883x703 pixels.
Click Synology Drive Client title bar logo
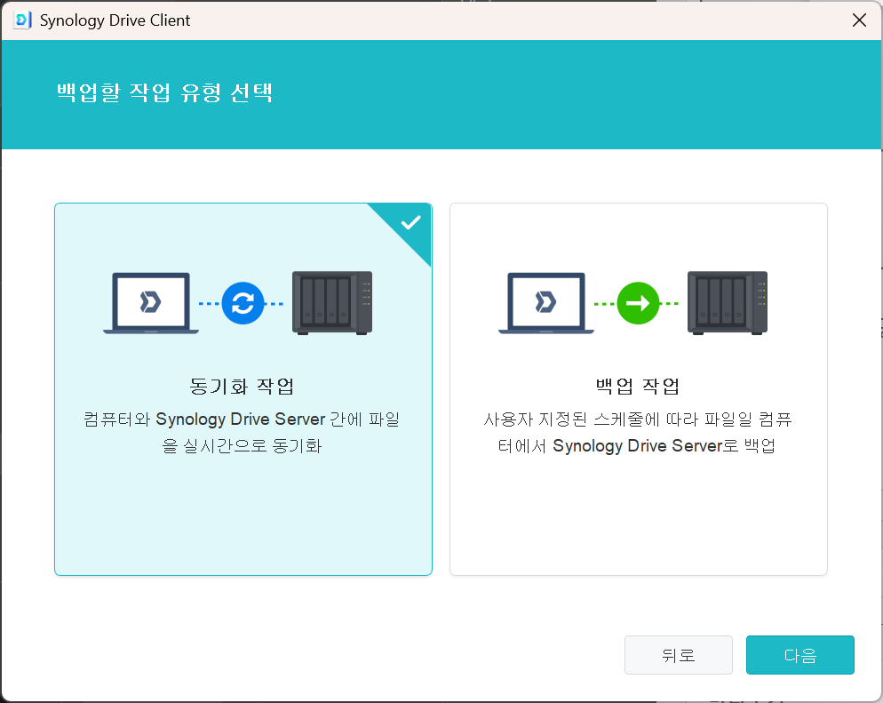click(x=22, y=20)
